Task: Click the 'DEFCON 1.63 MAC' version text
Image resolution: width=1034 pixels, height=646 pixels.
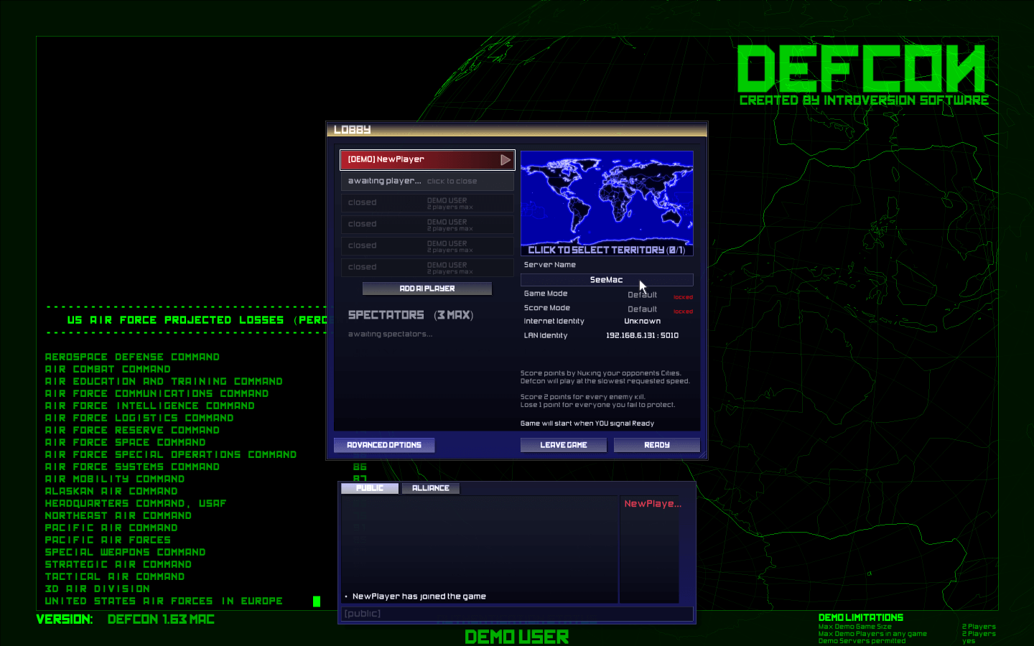Action: (161, 619)
